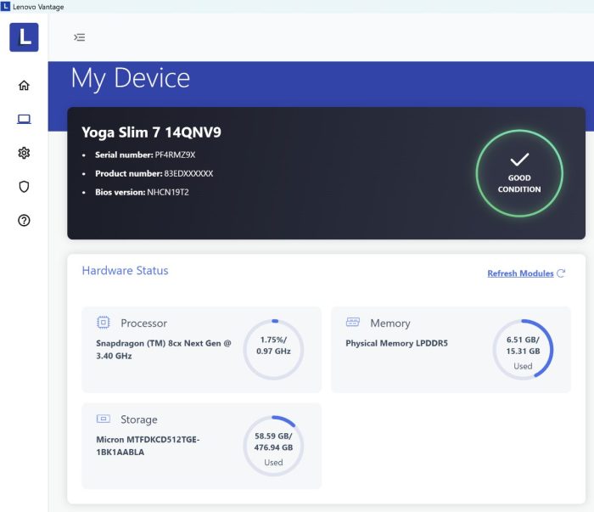Open the Home sidebar icon
The width and height of the screenshot is (594, 512).
coord(24,85)
